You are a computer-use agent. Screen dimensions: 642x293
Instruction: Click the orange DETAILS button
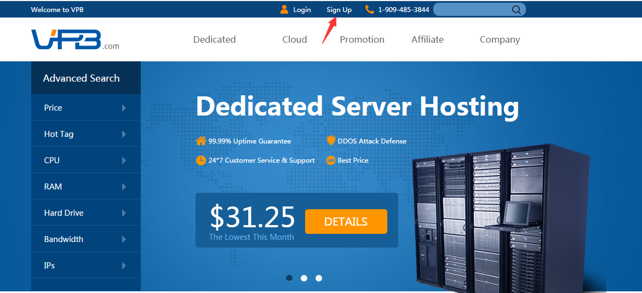pos(346,221)
